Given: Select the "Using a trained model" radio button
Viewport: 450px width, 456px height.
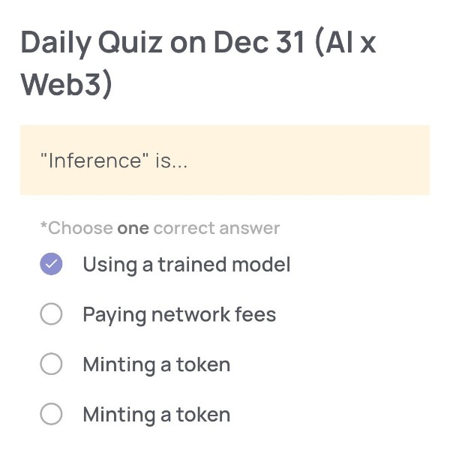Looking at the screenshot, I should [51, 264].
